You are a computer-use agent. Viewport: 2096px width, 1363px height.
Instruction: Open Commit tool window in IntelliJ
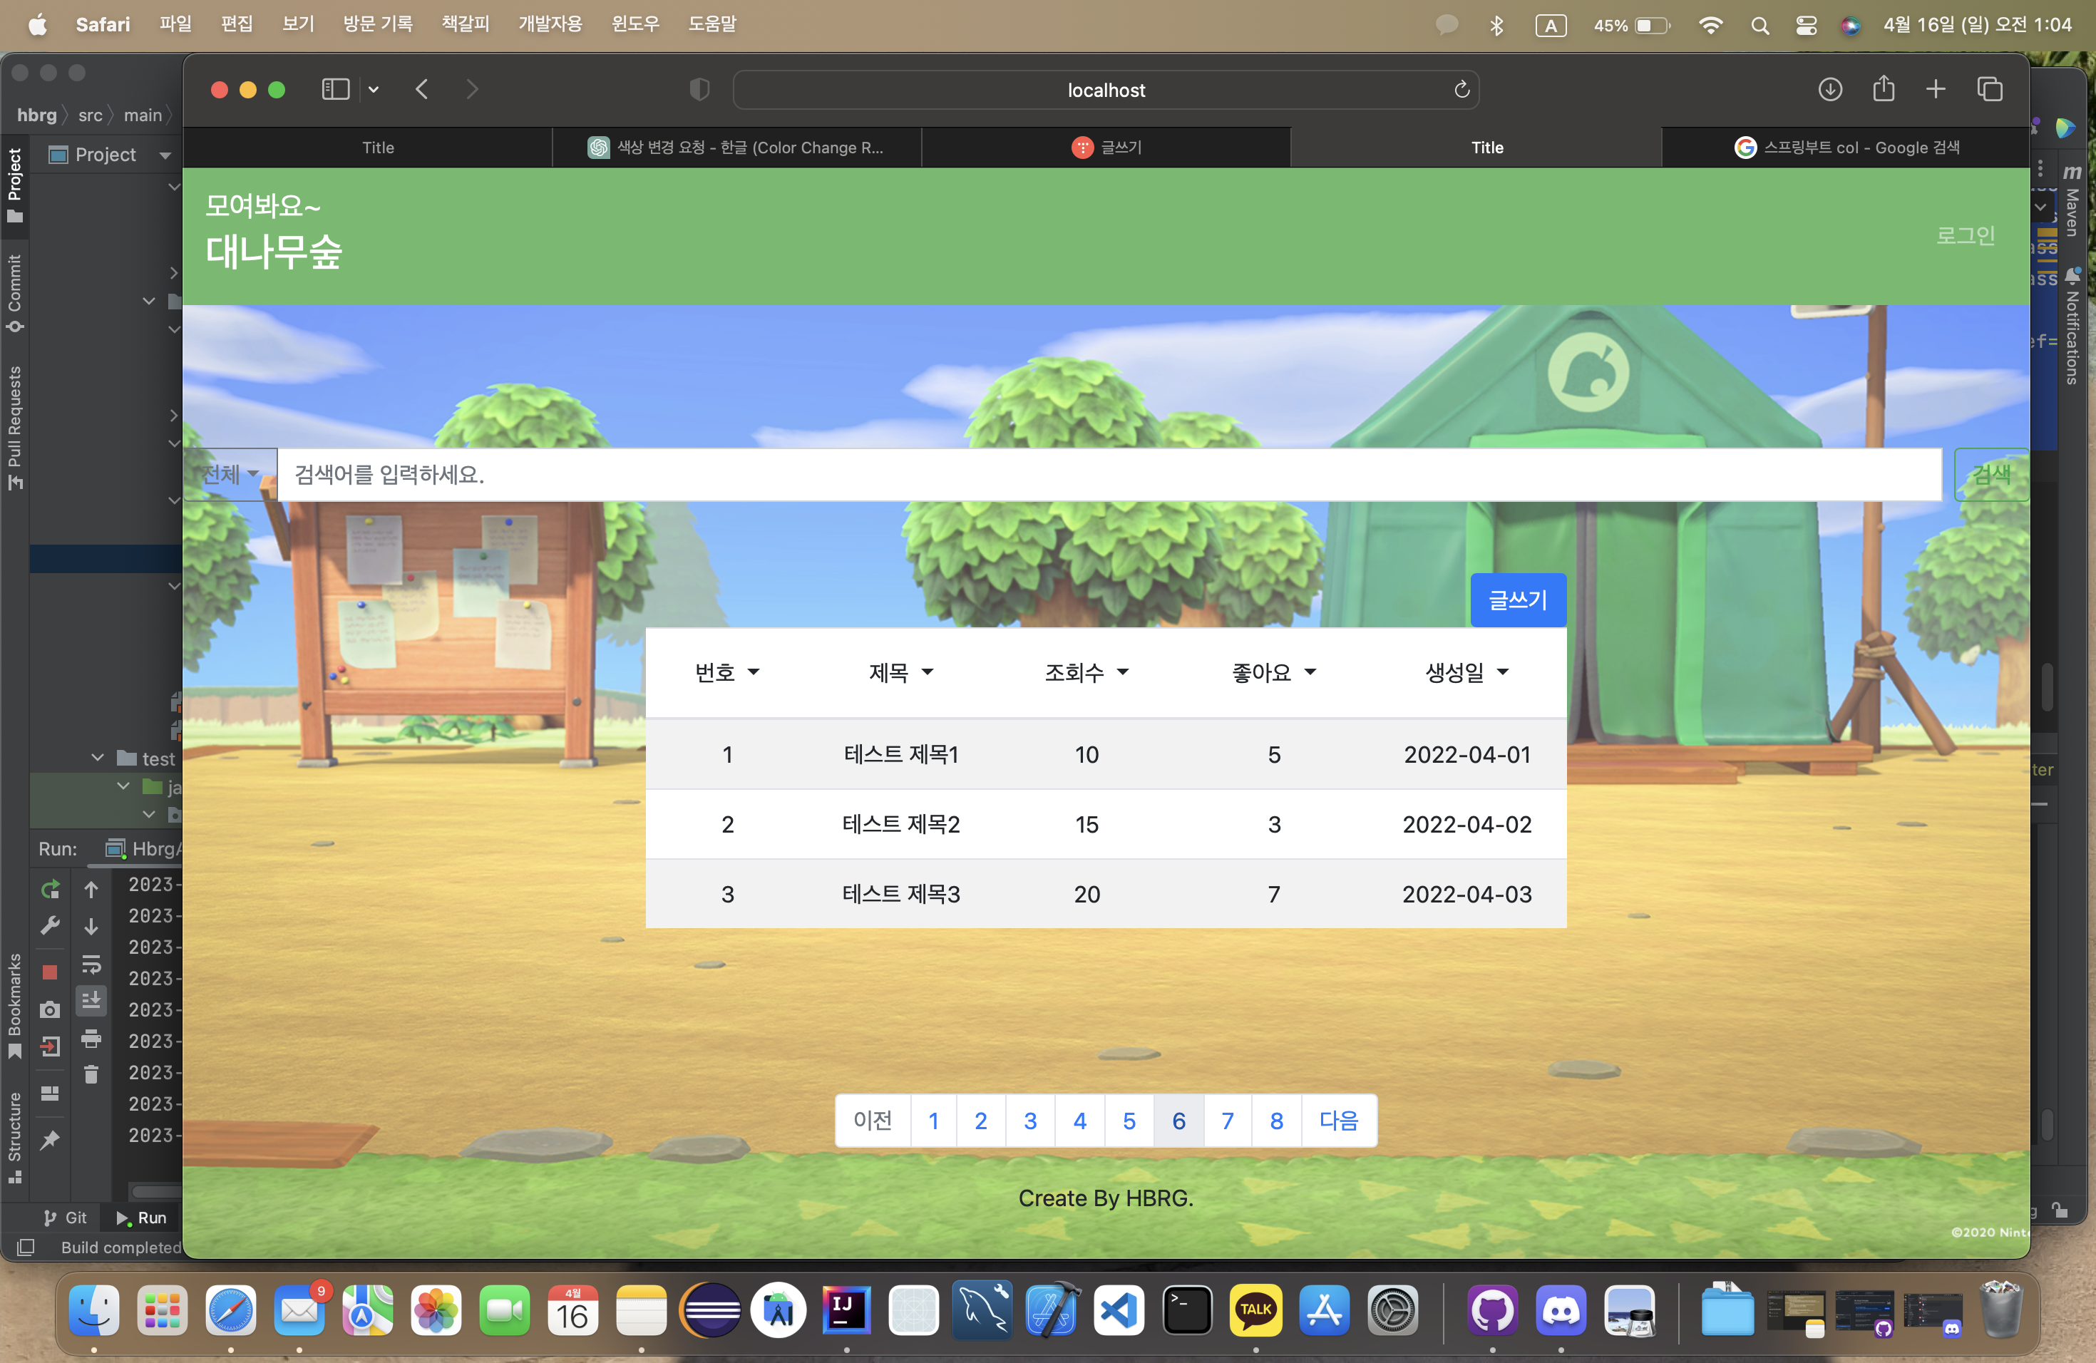click(x=14, y=293)
